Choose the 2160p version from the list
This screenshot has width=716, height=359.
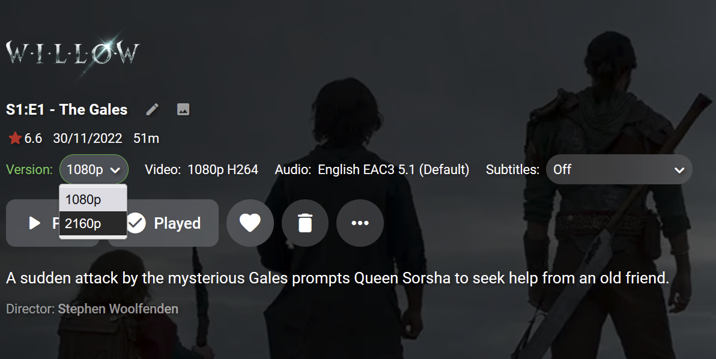tap(93, 223)
